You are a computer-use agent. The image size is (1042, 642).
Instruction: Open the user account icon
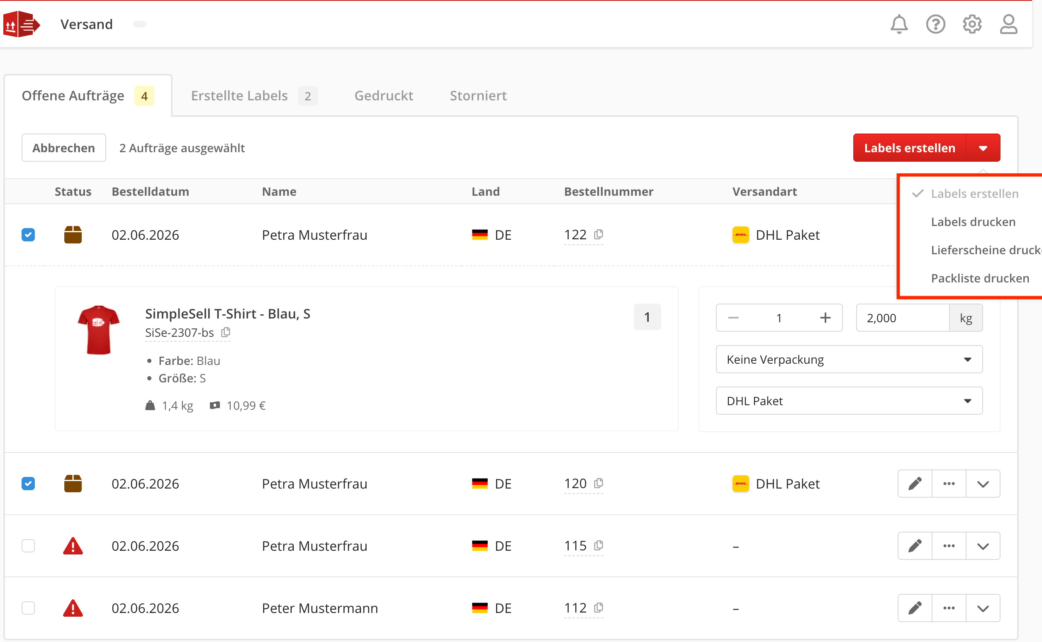point(1008,24)
